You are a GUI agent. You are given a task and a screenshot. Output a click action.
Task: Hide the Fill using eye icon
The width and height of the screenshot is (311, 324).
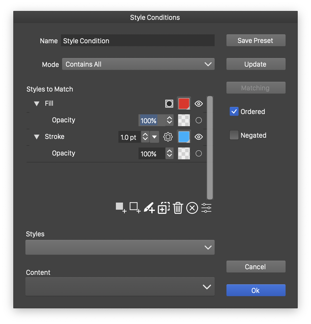coord(199,104)
